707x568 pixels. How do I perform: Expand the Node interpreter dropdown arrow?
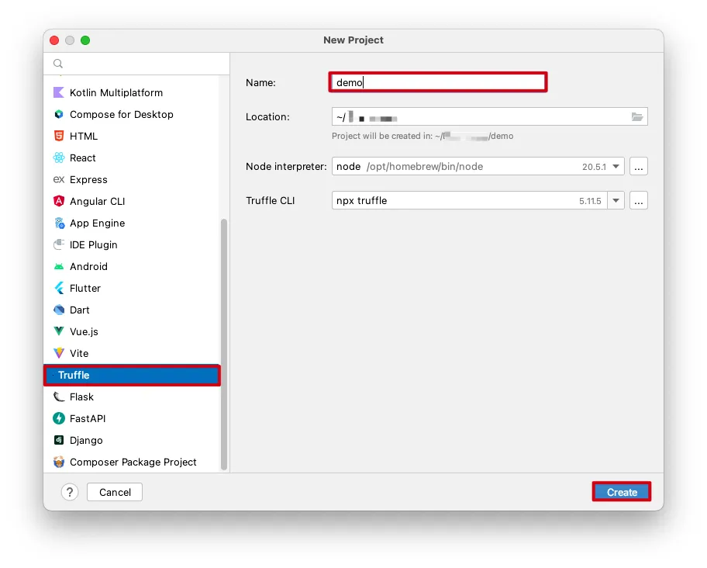coord(616,166)
